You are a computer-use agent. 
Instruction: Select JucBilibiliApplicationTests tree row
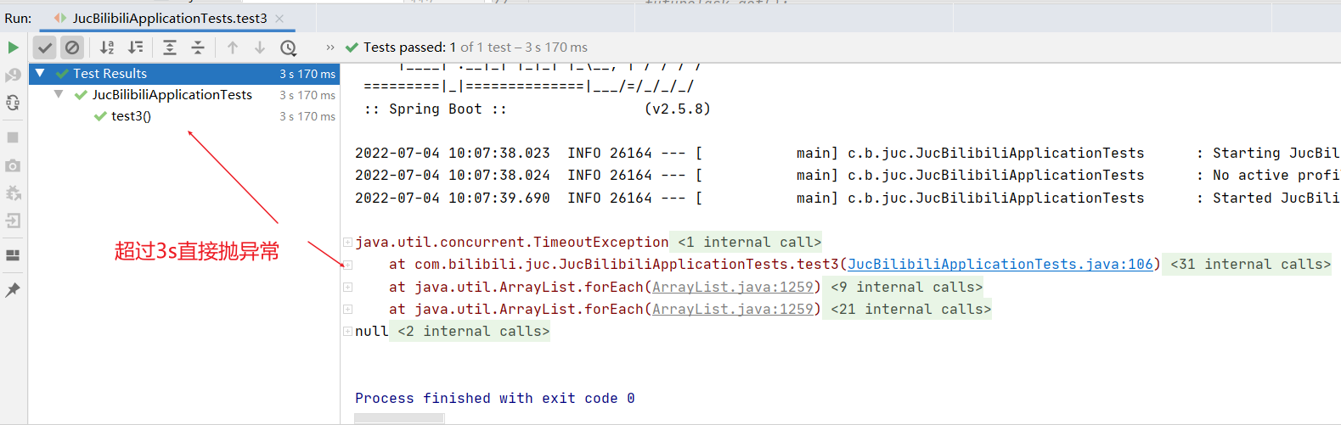point(184,95)
